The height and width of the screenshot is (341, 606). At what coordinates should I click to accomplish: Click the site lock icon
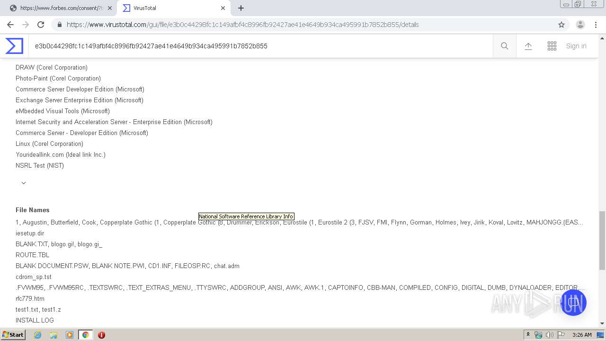pyautogui.click(x=59, y=25)
